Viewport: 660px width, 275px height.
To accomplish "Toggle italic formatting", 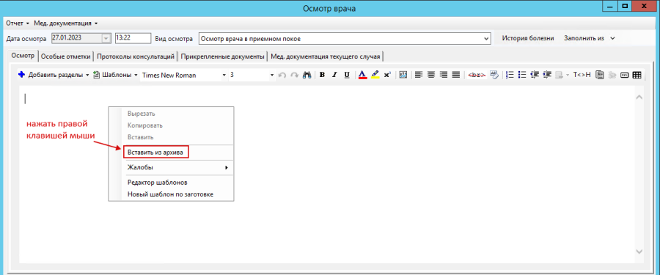I will 334,76.
